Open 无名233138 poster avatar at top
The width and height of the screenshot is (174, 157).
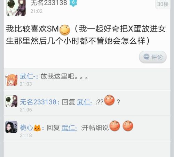click(16, 8)
